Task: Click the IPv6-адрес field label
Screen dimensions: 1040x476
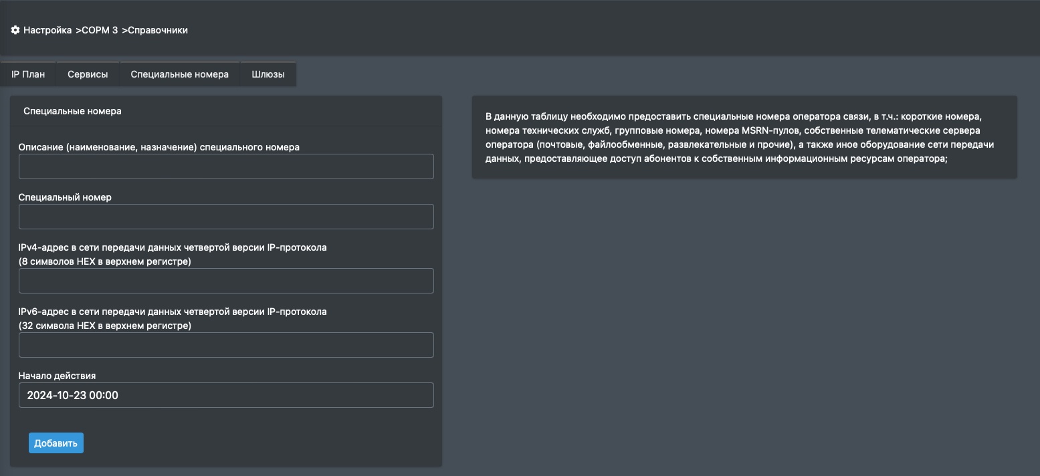Action: pyautogui.click(x=173, y=312)
